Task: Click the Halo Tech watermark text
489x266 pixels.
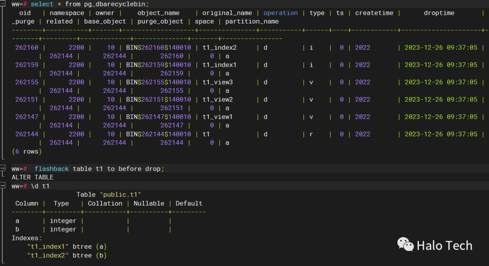Action: pos(444,246)
